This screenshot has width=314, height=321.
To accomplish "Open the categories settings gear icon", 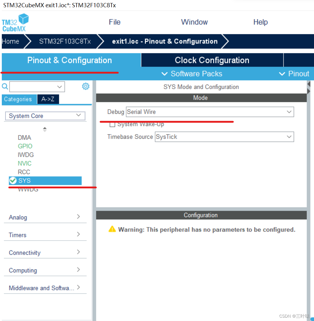I will (x=86, y=86).
